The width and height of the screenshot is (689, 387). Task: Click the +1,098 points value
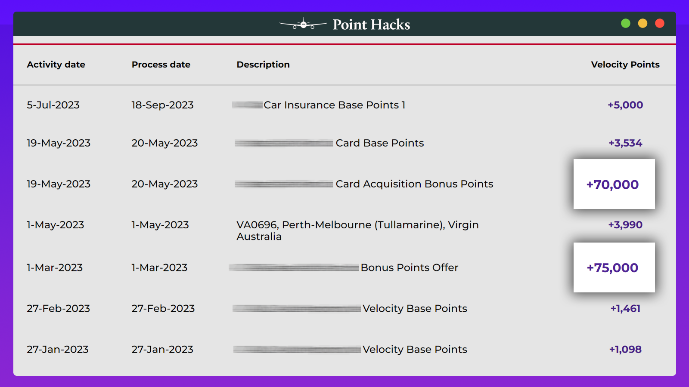pyautogui.click(x=625, y=350)
